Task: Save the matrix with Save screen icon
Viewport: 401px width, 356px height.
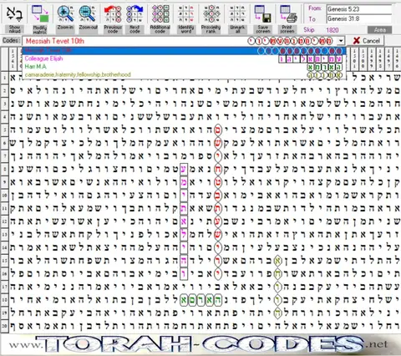Action: (x=262, y=14)
